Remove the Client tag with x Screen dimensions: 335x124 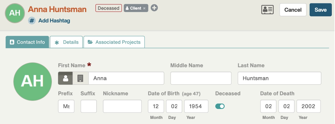click(144, 8)
